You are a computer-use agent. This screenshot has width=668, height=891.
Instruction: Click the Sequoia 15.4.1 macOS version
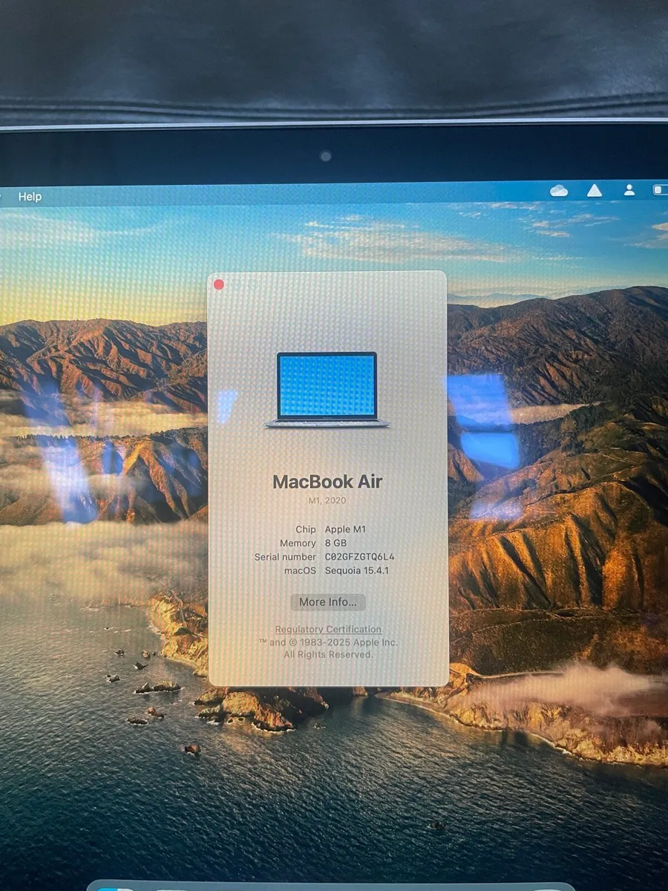click(x=357, y=570)
